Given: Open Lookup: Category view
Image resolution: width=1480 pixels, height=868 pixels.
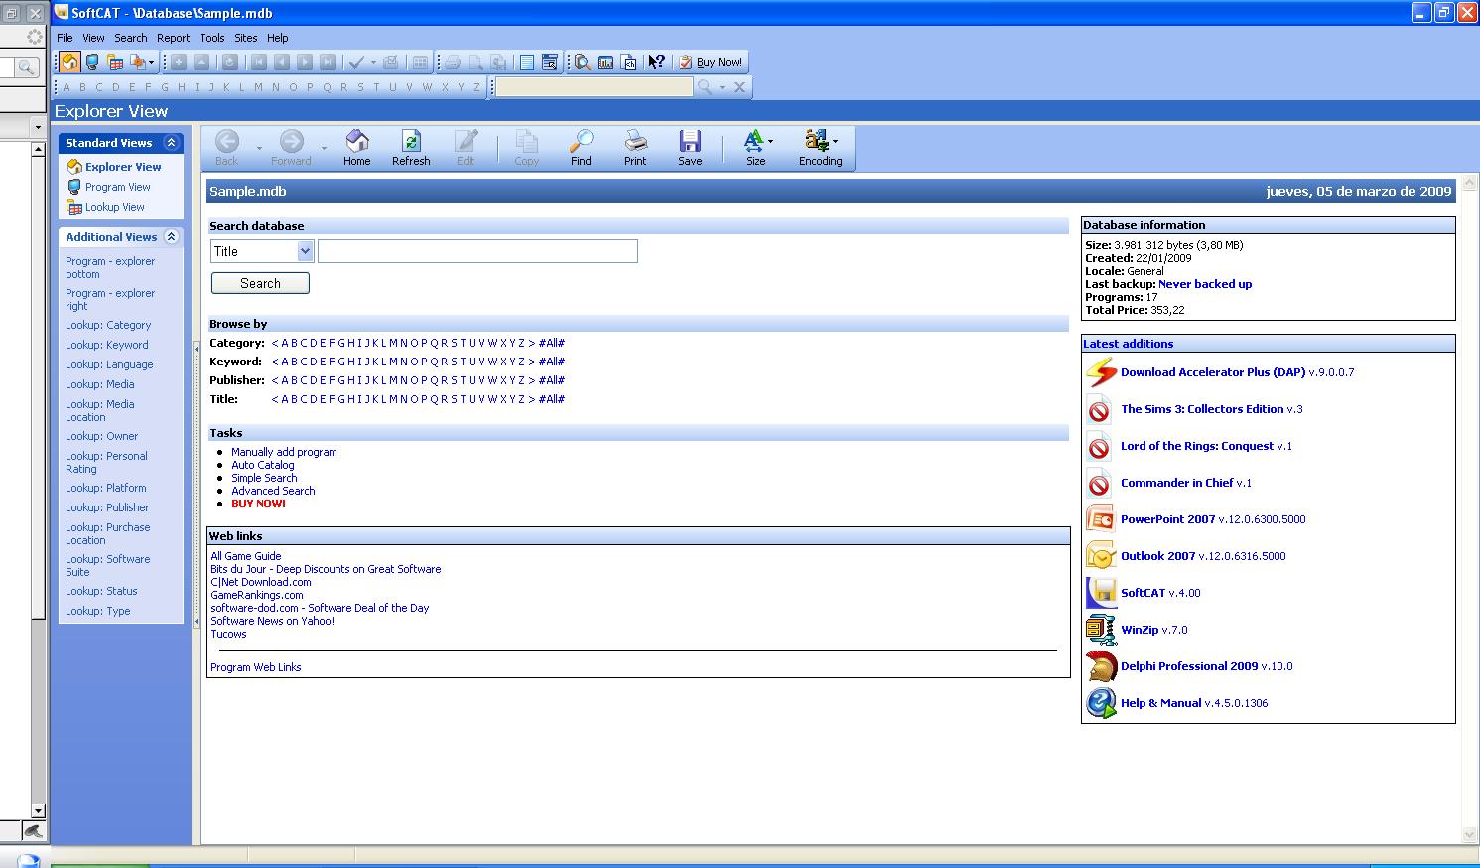Looking at the screenshot, I should (108, 325).
